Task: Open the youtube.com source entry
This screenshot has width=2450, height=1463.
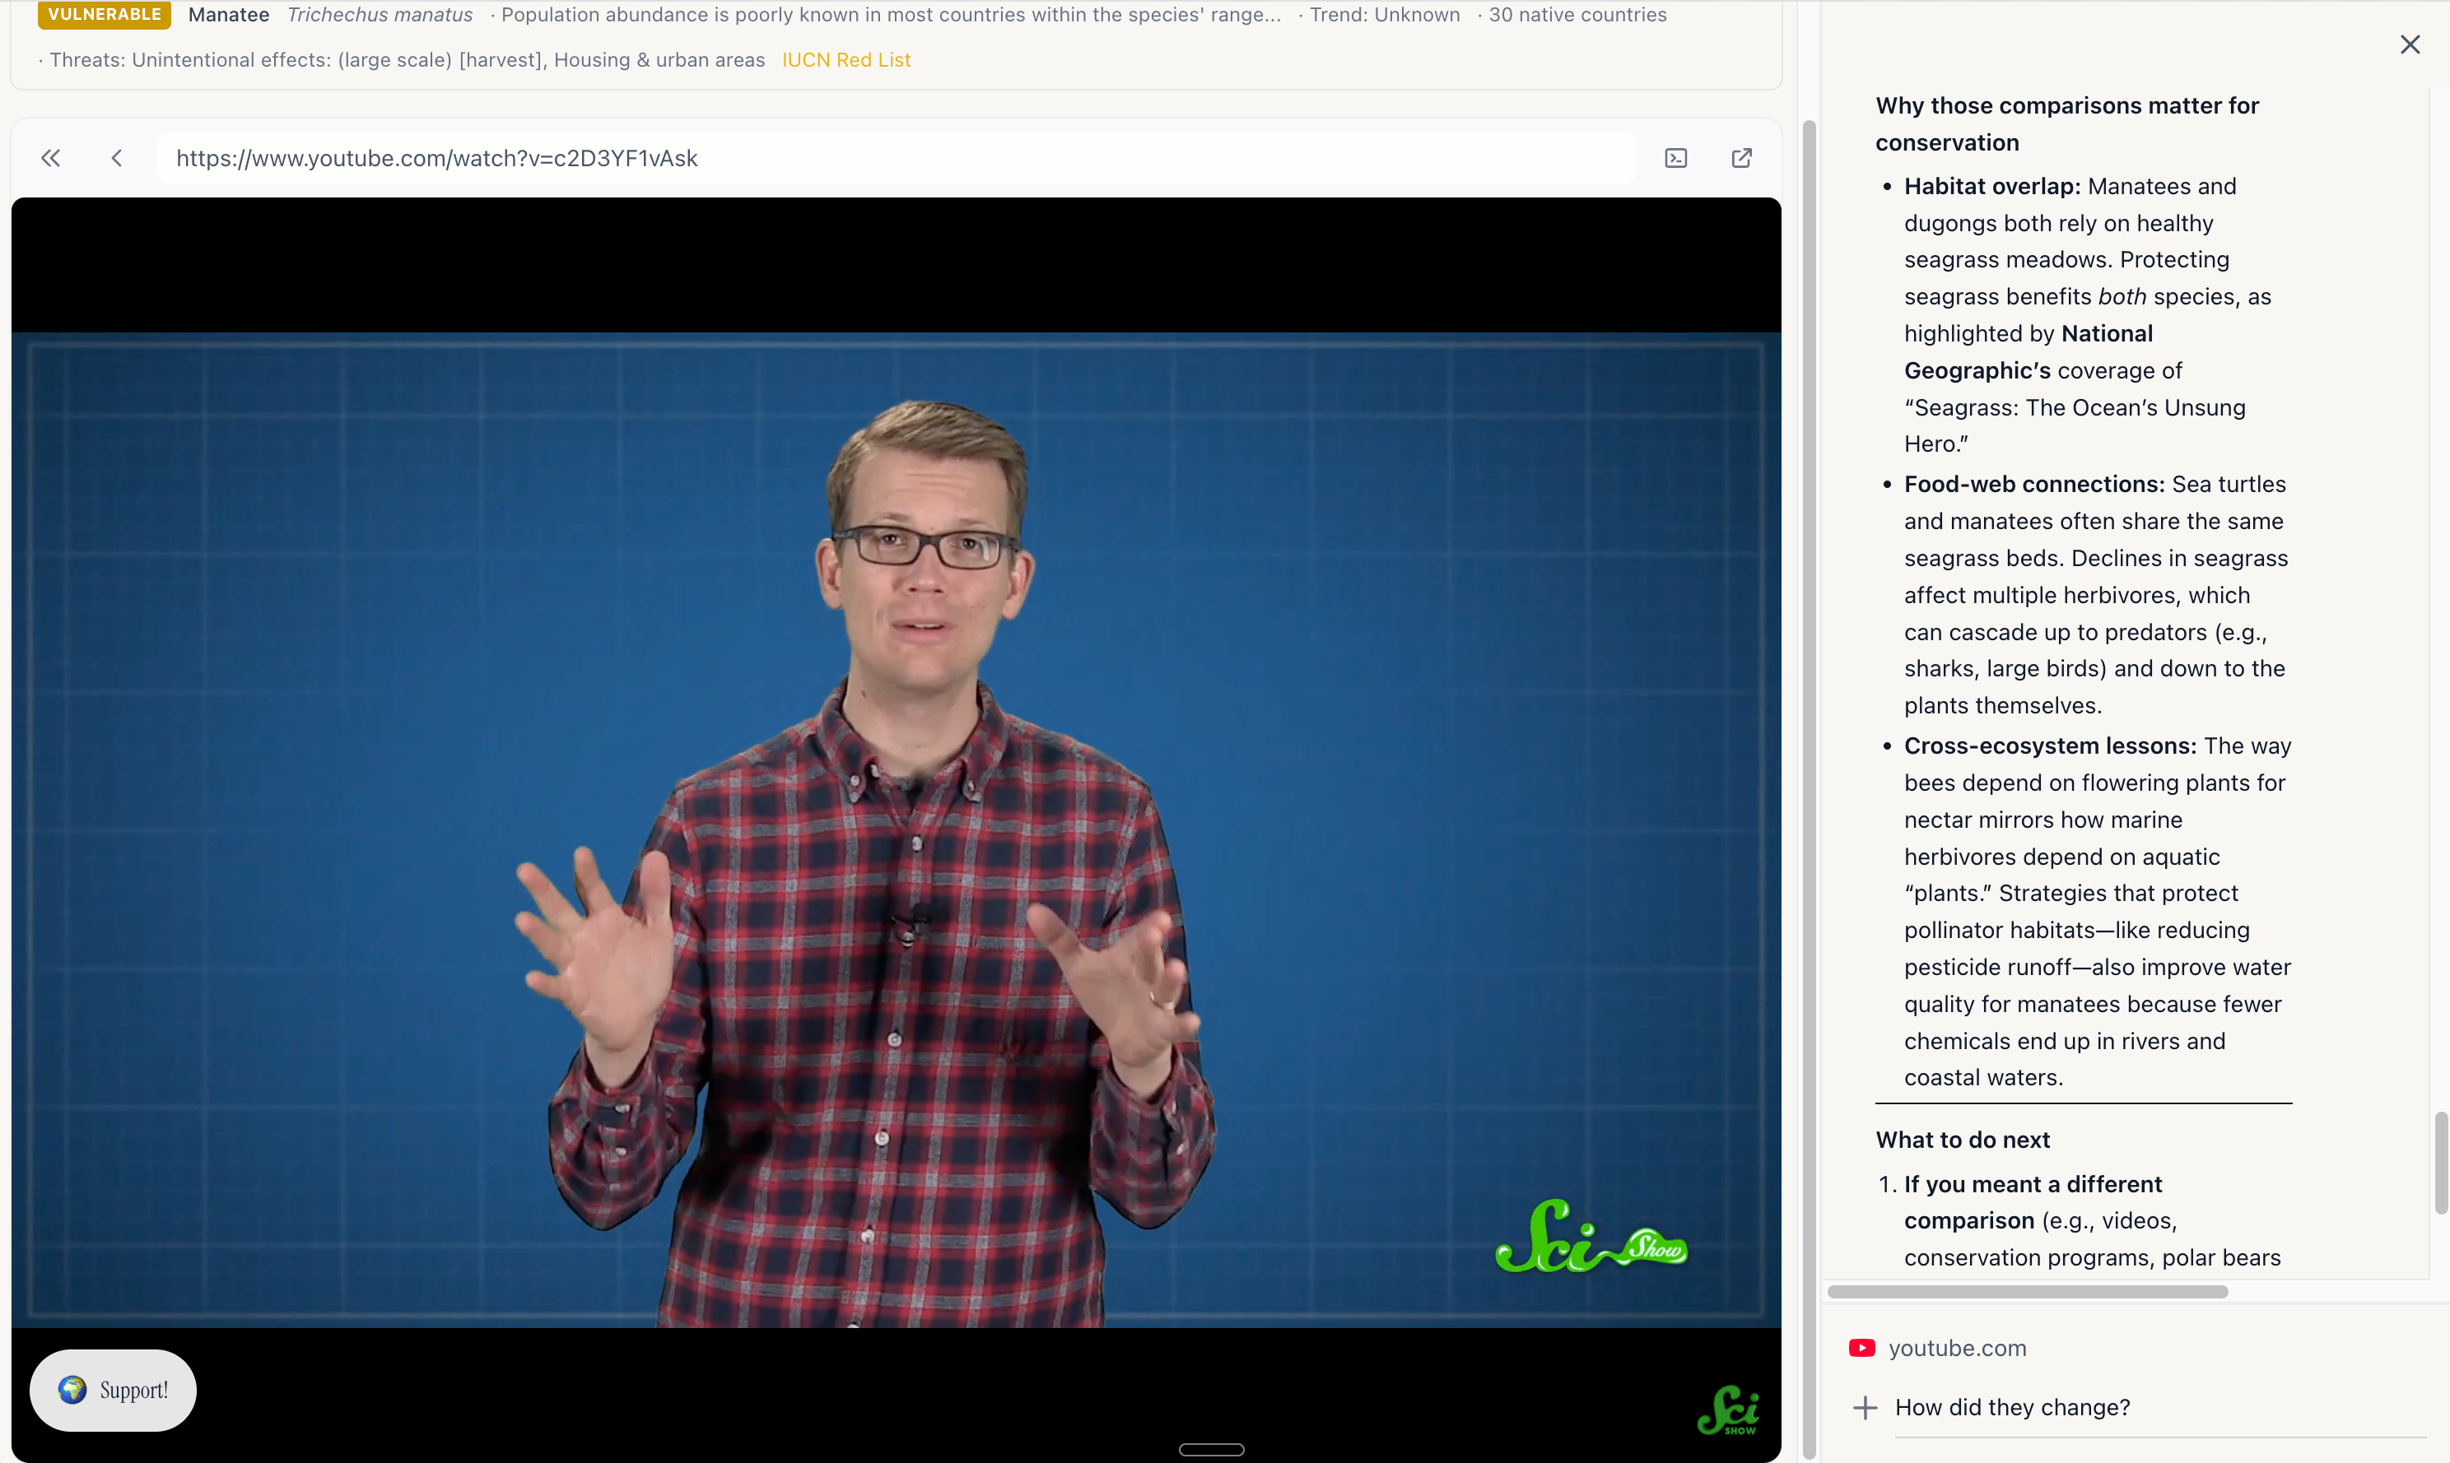Action: pos(1957,1348)
